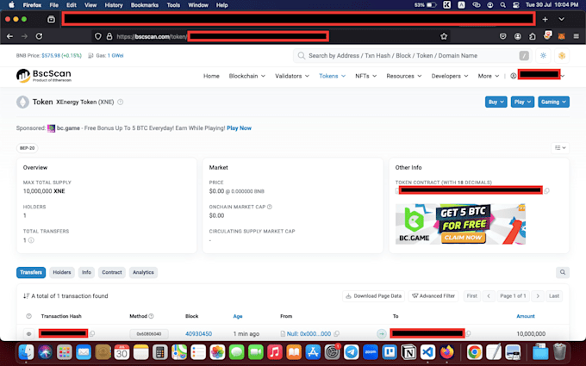The image size is (586, 366).
Task: Click the info icon beside Onchain Market Cap
Action: [x=270, y=207]
